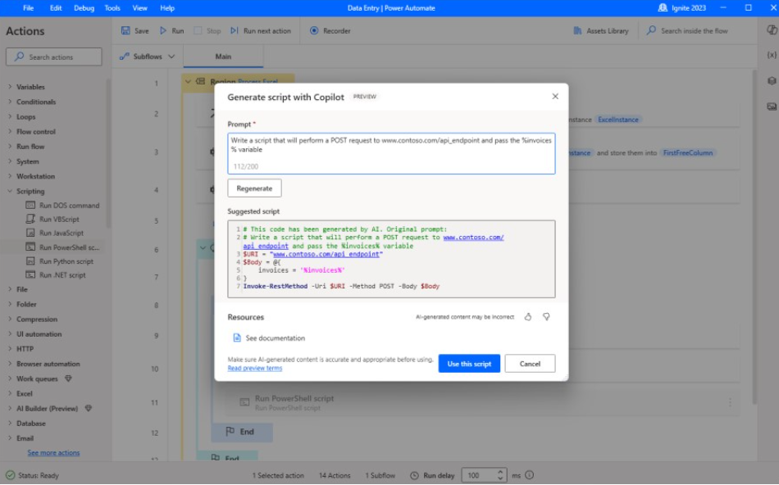Expand the Conditionals action group
The image size is (779, 485).
pos(10,102)
